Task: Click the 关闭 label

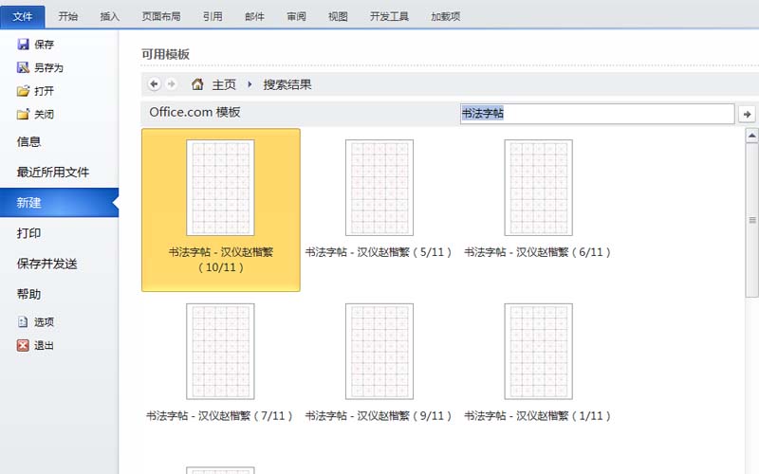Action: (x=44, y=115)
